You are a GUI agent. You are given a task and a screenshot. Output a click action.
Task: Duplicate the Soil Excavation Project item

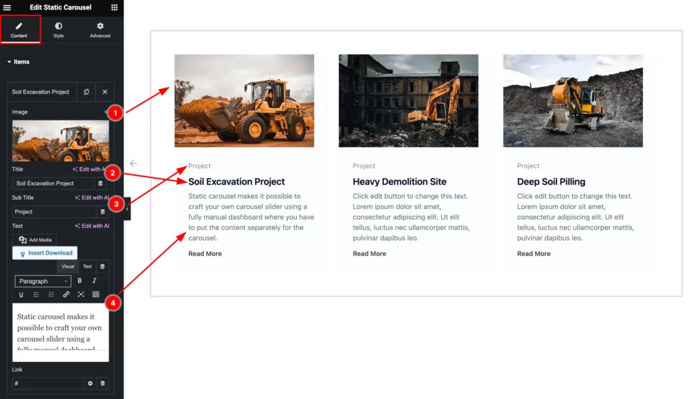(x=86, y=92)
